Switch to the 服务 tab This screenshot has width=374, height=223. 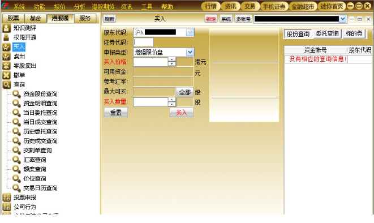tap(85, 18)
